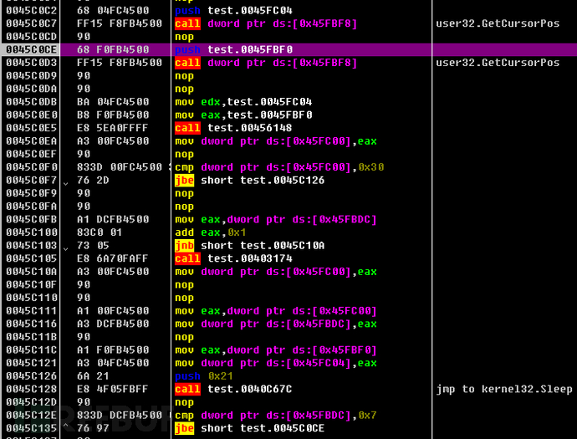This screenshot has width=577, height=439.
Task: Select address 0045C0C2 in the address column
Action: click(31, 11)
